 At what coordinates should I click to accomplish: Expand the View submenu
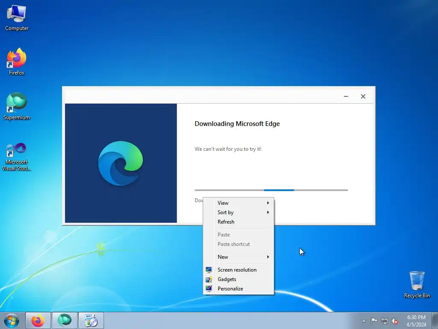[239, 203]
